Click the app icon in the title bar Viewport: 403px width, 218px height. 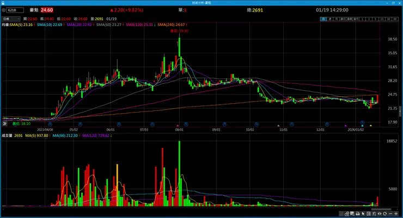3,3
